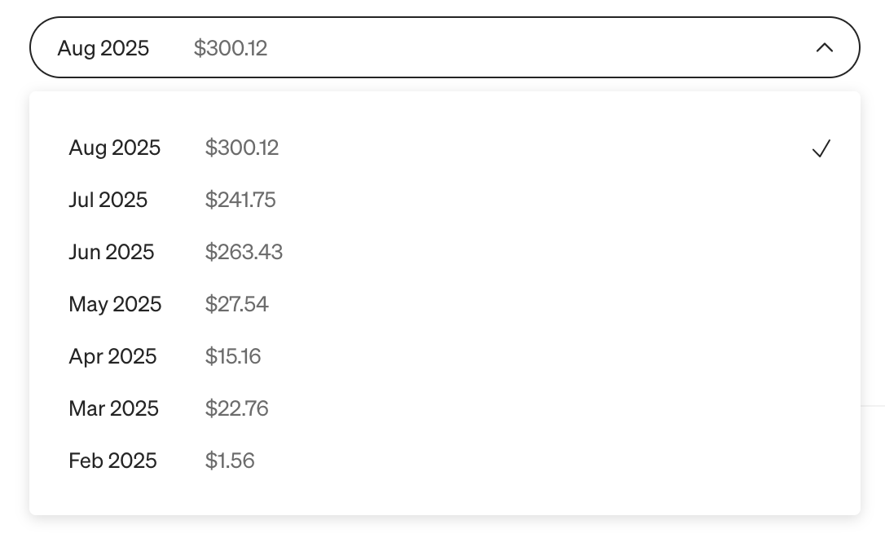This screenshot has height=538, width=885.
Task: Click blank space below the Feb 2025 row
Action: (x=444, y=495)
